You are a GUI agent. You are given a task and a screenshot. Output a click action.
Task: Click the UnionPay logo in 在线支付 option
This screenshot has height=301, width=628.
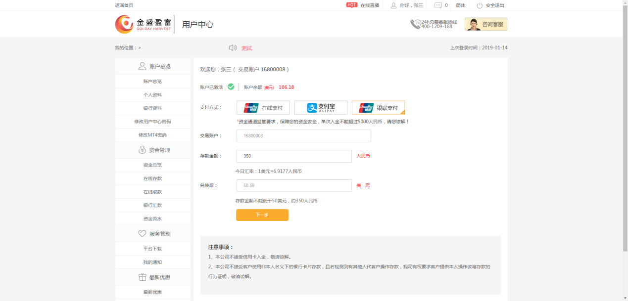tap(251, 108)
